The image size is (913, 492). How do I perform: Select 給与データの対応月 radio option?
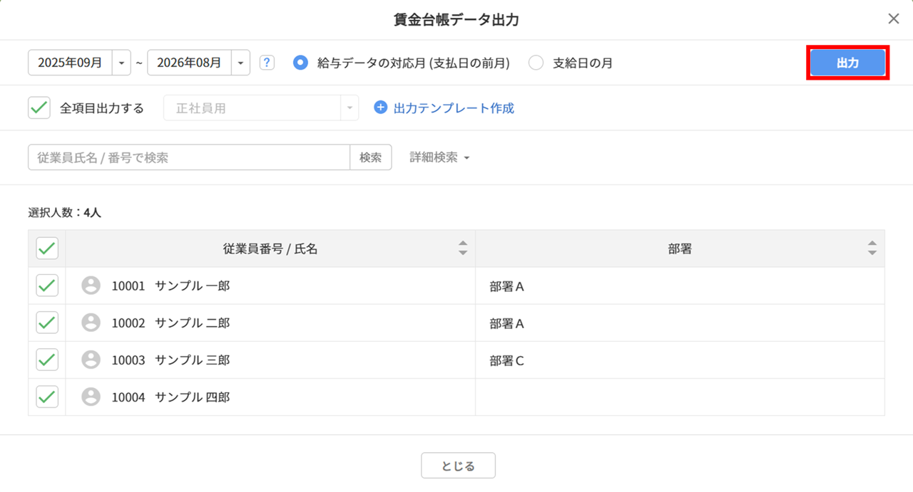tap(301, 63)
